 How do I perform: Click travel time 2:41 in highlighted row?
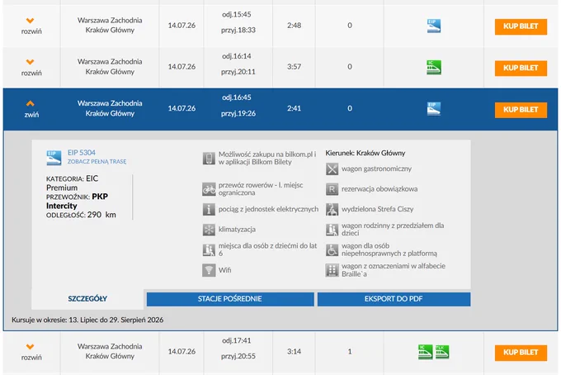pyautogui.click(x=294, y=108)
